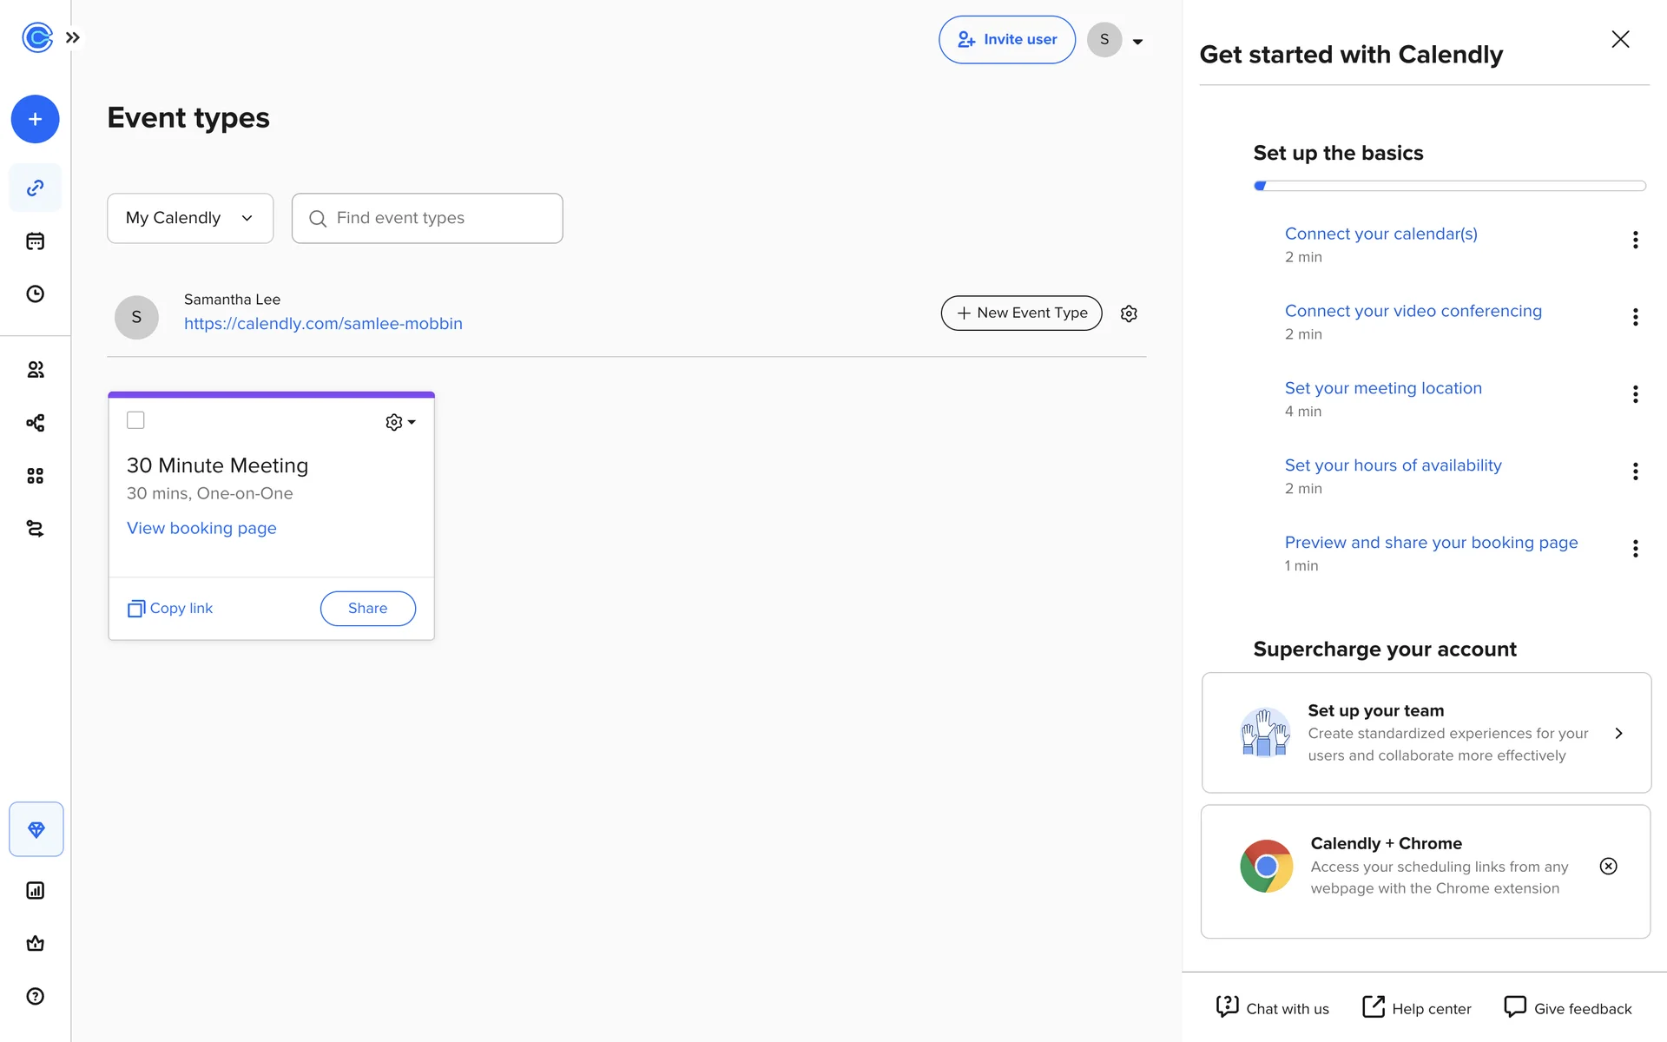This screenshot has width=1667, height=1042.
Task: Expand the sidebar with double-chevron
Action: (73, 37)
